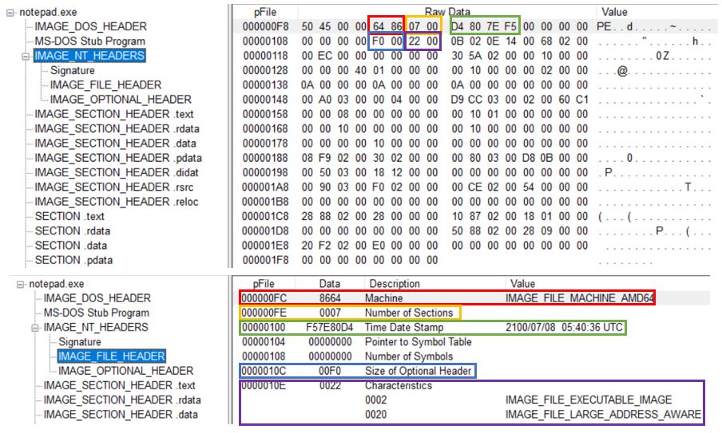Image resolution: width=722 pixels, height=433 pixels.
Task: Select IMAGE_SECTION_HEADER .didat
Action: coord(117,173)
